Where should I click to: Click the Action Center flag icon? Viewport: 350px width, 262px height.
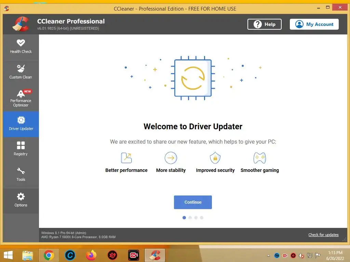318,256
